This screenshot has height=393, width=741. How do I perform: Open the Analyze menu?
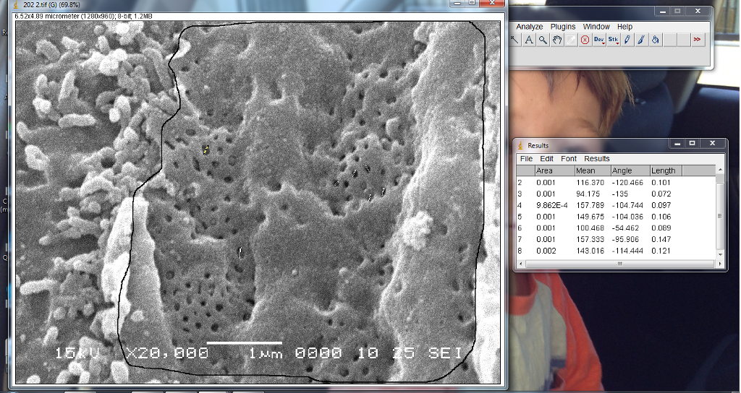coord(529,27)
